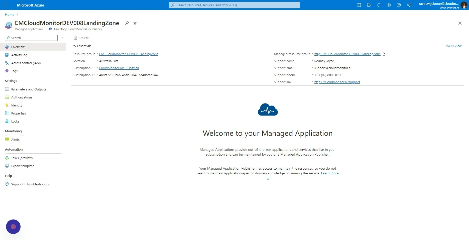Image resolution: width=469 pixels, height=240 pixels.
Task: Click the sidebar Search field
Action: tap(31, 38)
